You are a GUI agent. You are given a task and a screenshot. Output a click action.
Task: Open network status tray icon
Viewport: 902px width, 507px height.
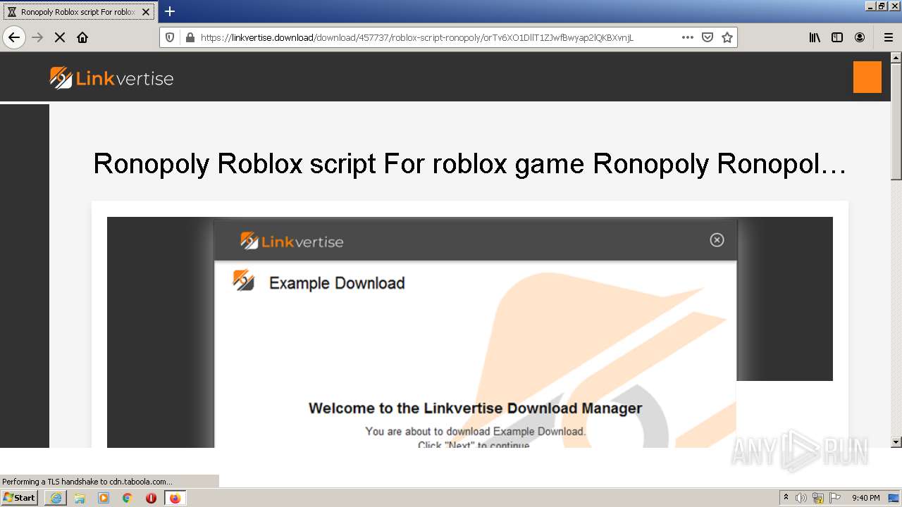click(818, 498)
